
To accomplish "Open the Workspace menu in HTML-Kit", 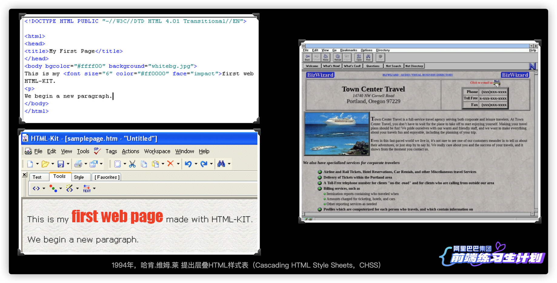I will (x=157, y=151).
